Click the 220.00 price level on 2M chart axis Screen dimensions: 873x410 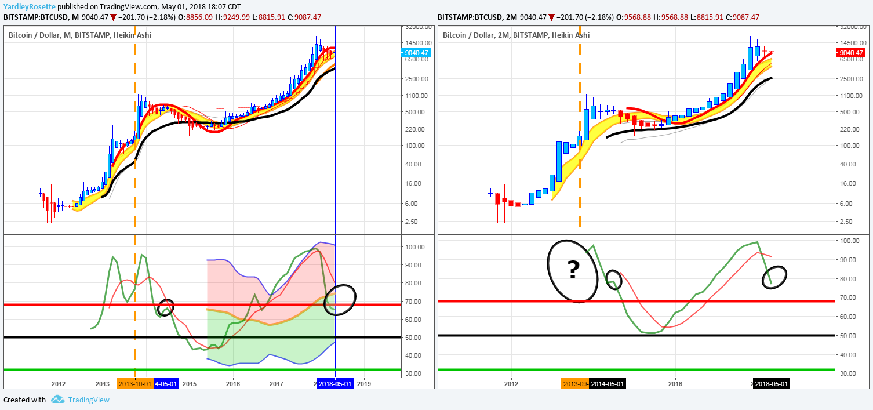[x=850, y=129]
